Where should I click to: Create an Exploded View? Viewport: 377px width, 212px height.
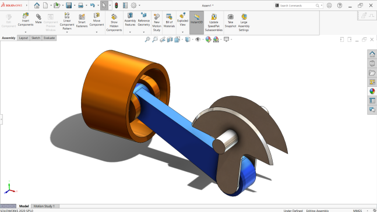(x=182, y=19)
